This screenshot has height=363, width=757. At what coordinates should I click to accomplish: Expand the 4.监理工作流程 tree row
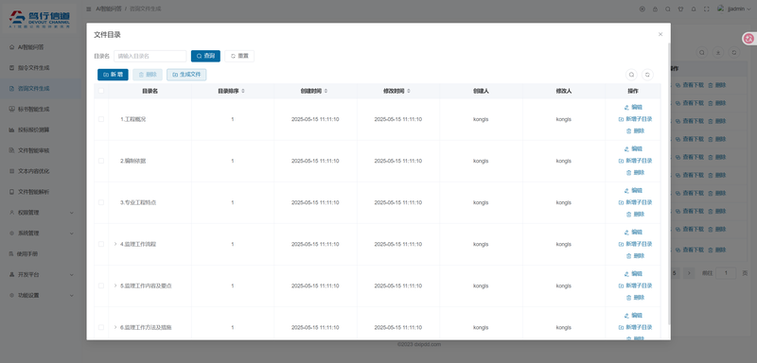(x=115, y=244)
